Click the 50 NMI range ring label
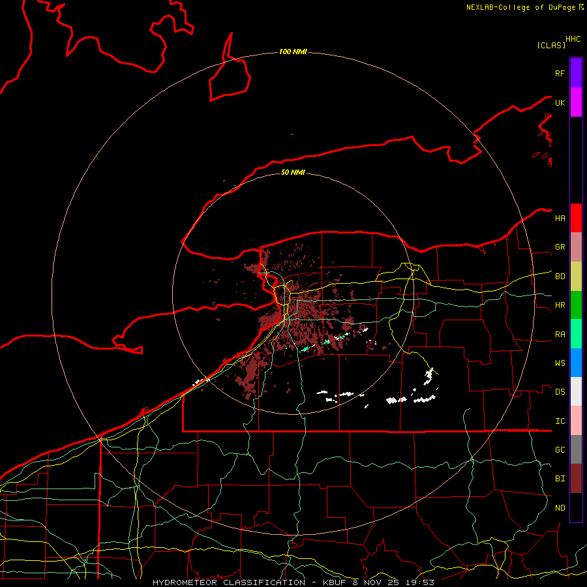 293,172
